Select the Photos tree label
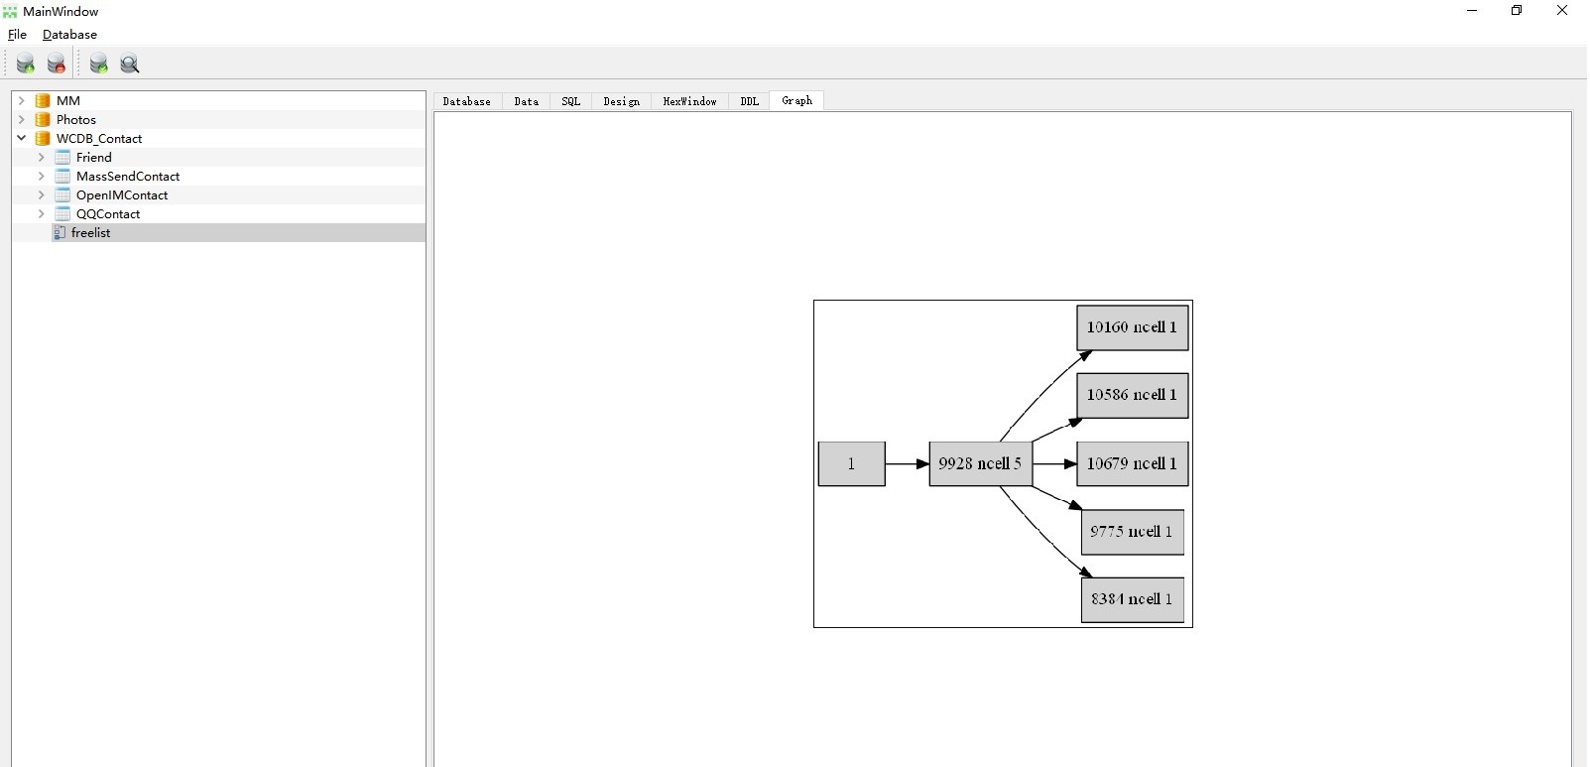 tap(76, 119)
